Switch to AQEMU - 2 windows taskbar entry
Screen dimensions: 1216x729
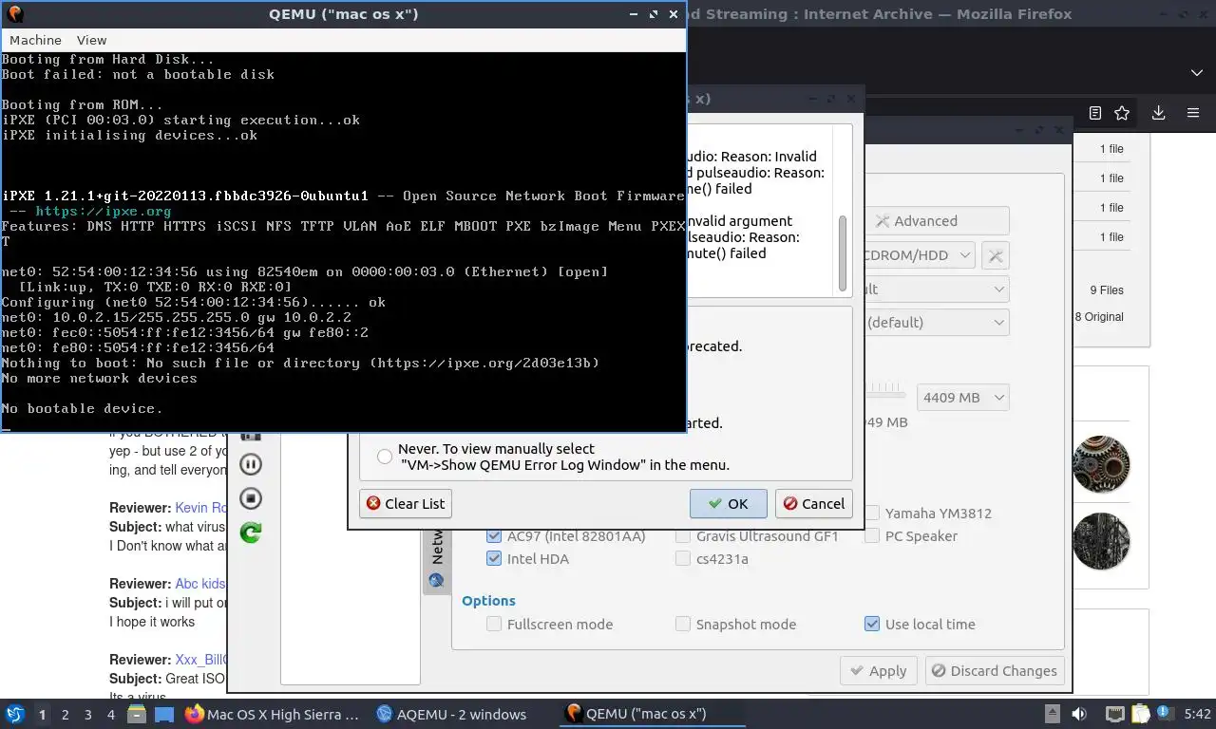click(x=452, y=714)
